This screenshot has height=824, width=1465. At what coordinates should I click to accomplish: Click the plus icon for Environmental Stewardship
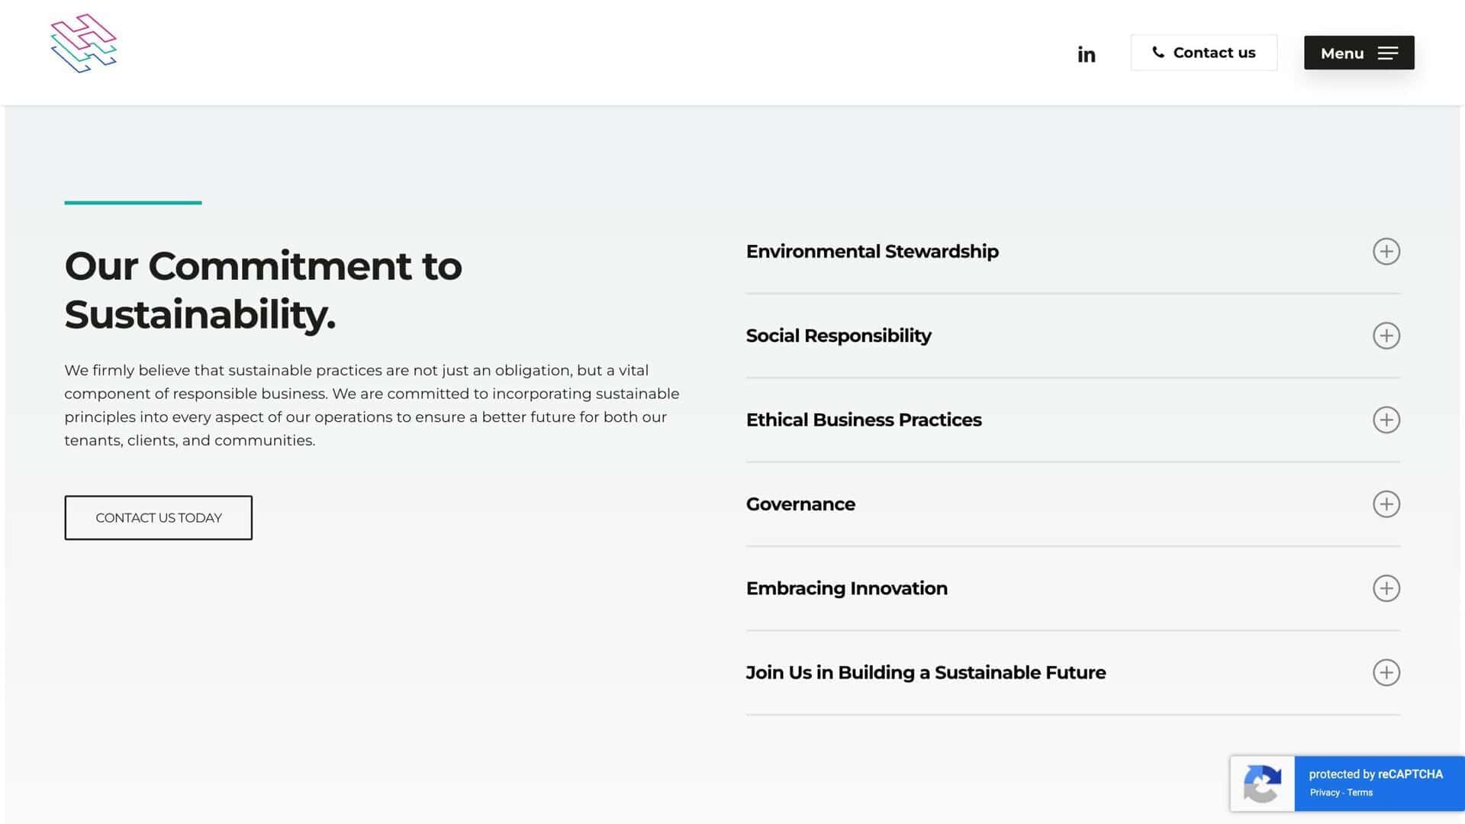(x=1386, y=252)
